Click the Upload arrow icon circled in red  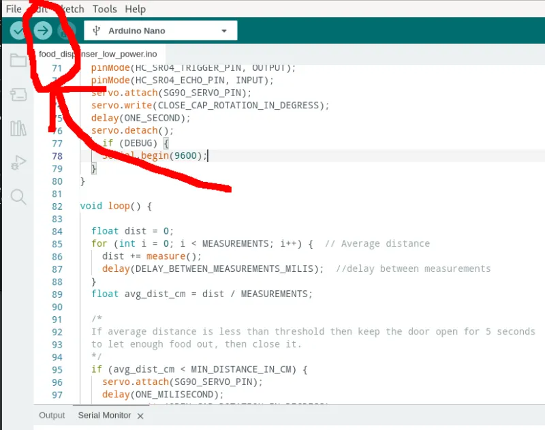pos(42,30)
